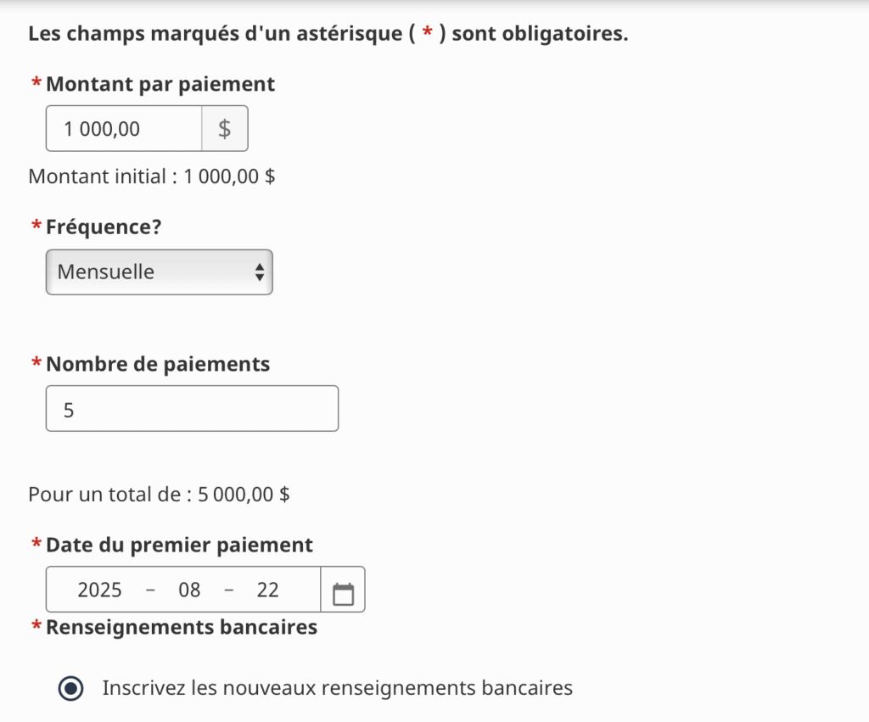Image resolution: width=869 pixels, height=722 pixels.
Task: Select the day 22 in the date field
Action: tap(267, 590)
